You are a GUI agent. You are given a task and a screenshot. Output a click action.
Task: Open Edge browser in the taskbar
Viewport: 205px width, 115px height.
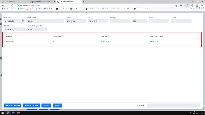[8, 113]
